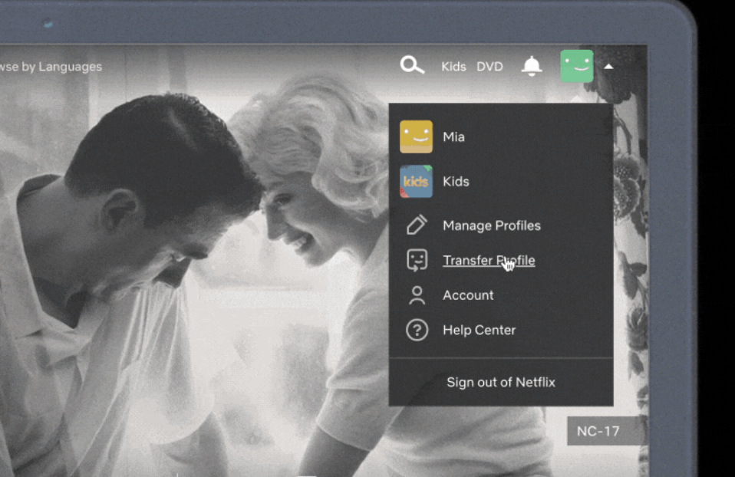Open the notifications bell
The image size is (735, 477).
[532, 66]
